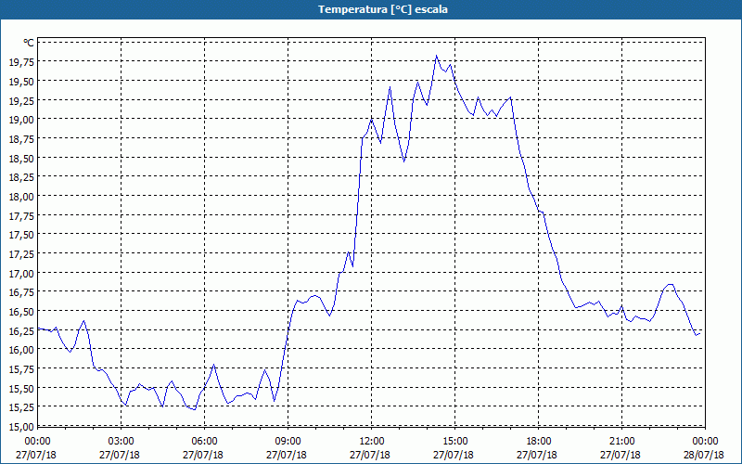This screenshot has height=464, width=742.
Task: Select the 16,00 temperature axis label
Action: pos(21,350)
